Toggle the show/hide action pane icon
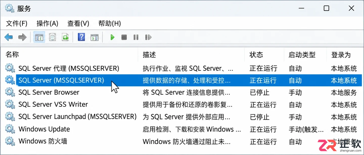The width and height of the screenshot is (364, 155). [94, 37]
